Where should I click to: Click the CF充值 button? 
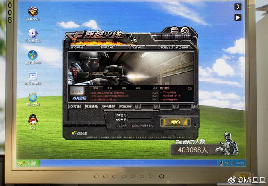pyautogui.click(x=75, y=106)
